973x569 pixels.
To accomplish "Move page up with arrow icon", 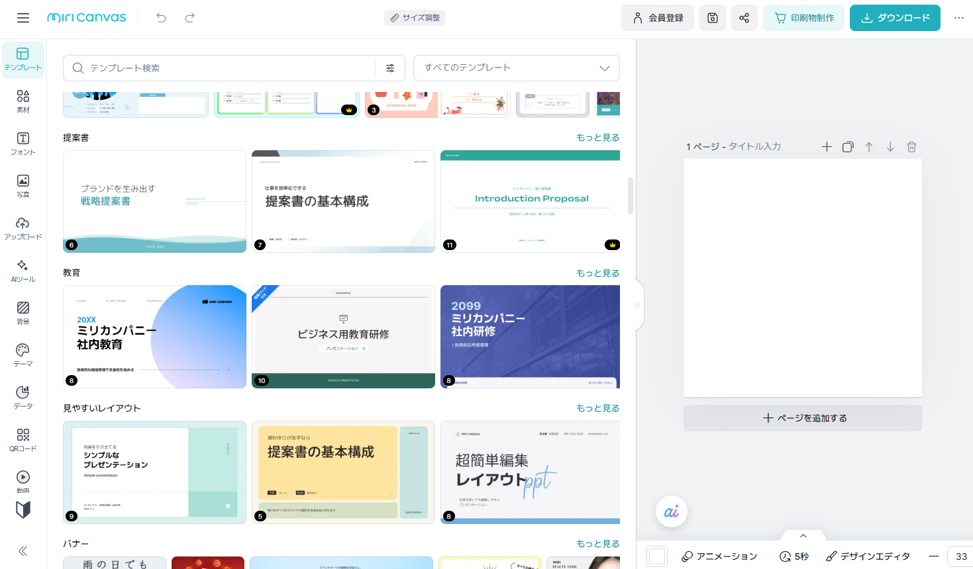I will 869,147.
